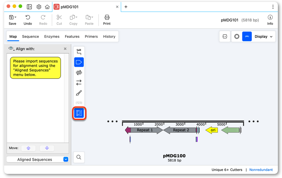This screenshot has width=282, height=178.
Task: Switch to the Map tab
Action: pos(13,37)
